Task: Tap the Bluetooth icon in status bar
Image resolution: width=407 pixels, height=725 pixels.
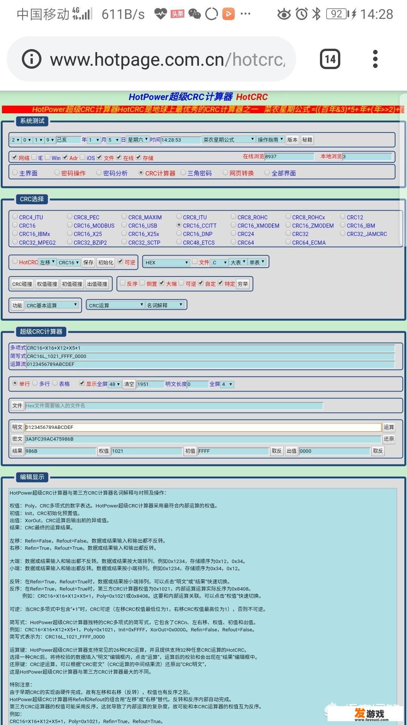Action: point(317,14)
